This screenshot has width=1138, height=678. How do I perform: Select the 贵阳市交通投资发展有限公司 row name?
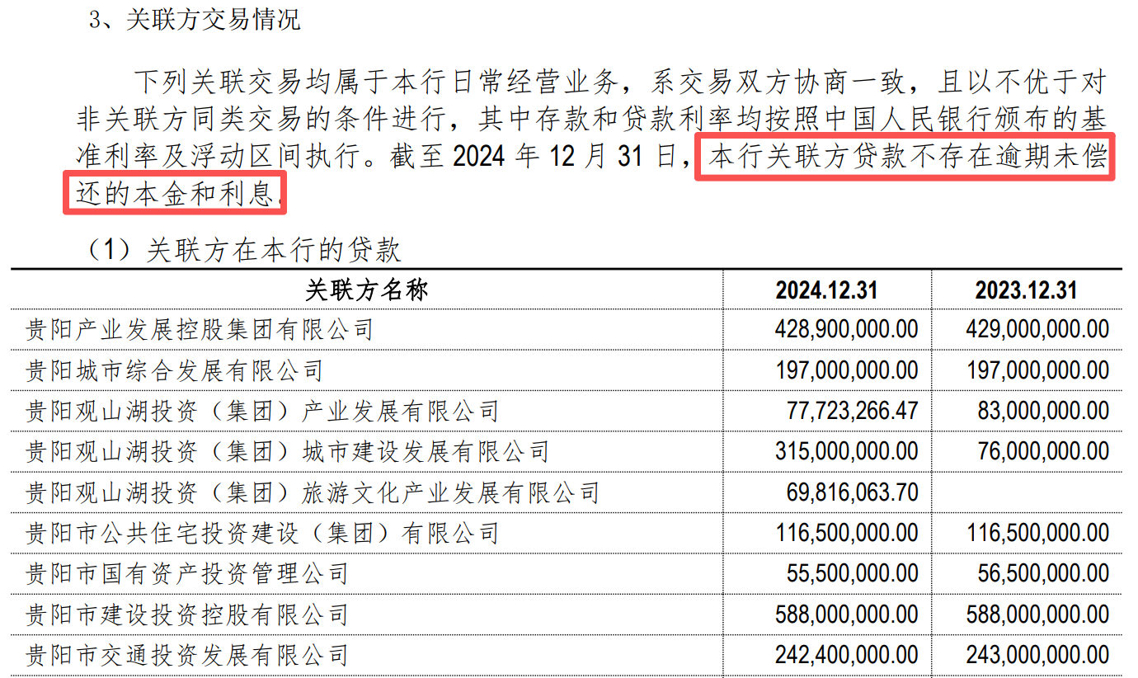tap(187, 655)
